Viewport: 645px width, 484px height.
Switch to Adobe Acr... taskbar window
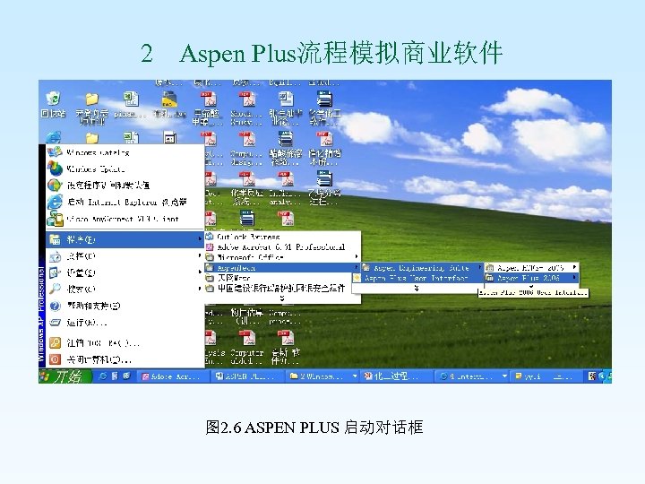click(x=174, y=376)
